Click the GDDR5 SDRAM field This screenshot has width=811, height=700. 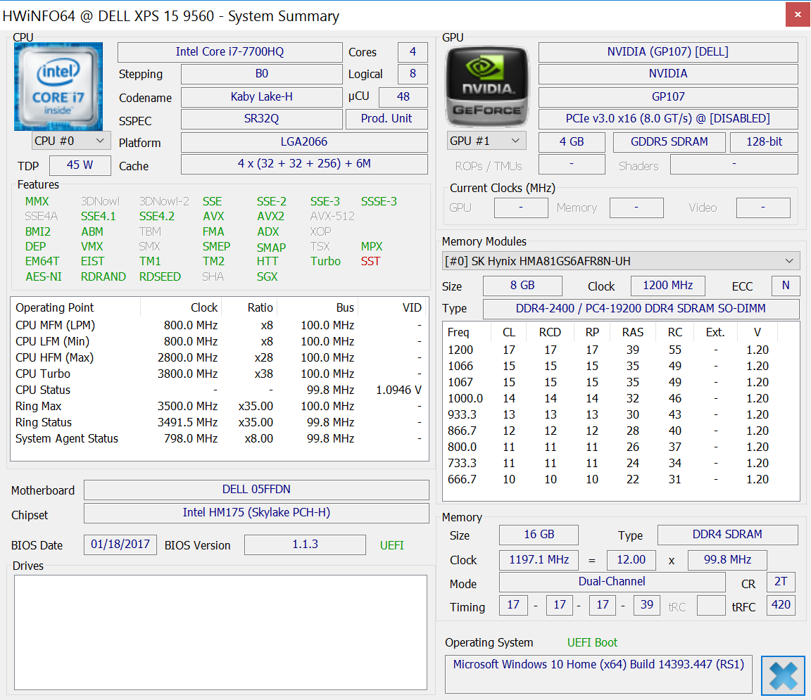[669, 141]
